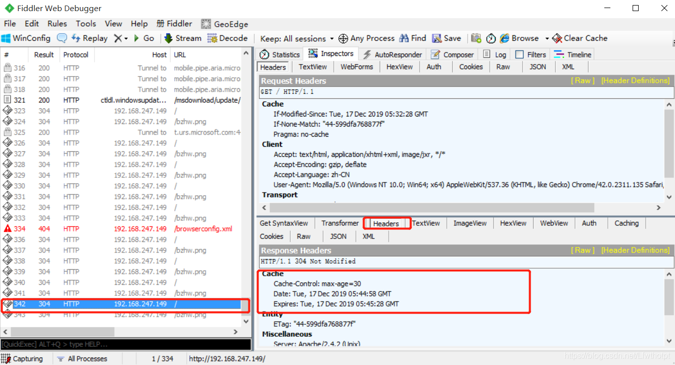Click the Any Process target button
Viewport: 675px width, 365px height.
coord(366,38)
